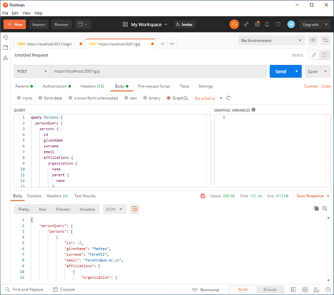Open the notifications bell icon
Image resolution: width=334 pixels, height=295 pixels.
tap(267, 25)
